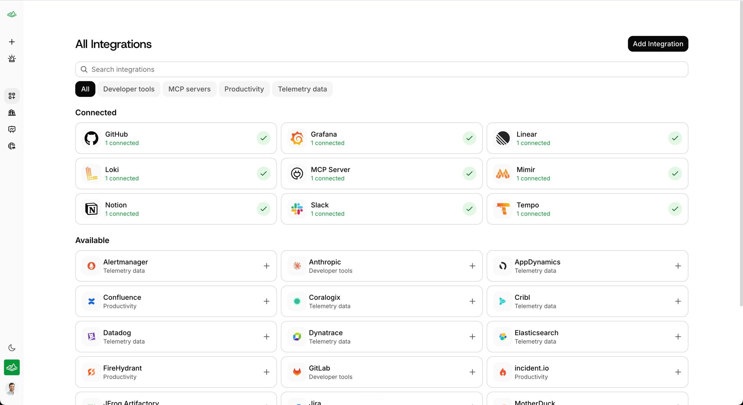The image size is (743, 405).
Task: Click the Elasticsearch logo icon
Action: coord(503,337)
